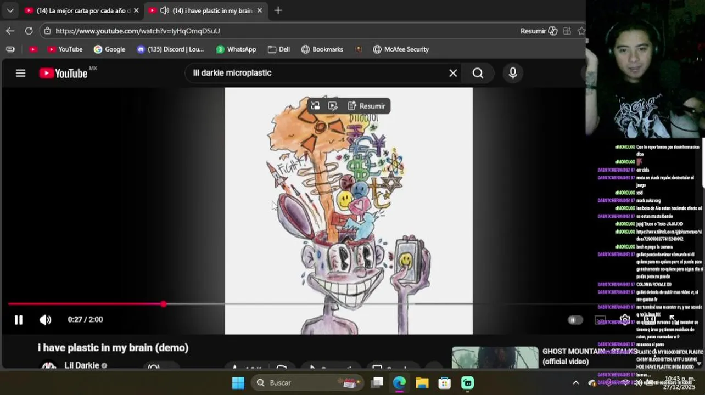This screenshot has height=395, width=705.
Task: Open the Windows Start menu
Action: 238,383
